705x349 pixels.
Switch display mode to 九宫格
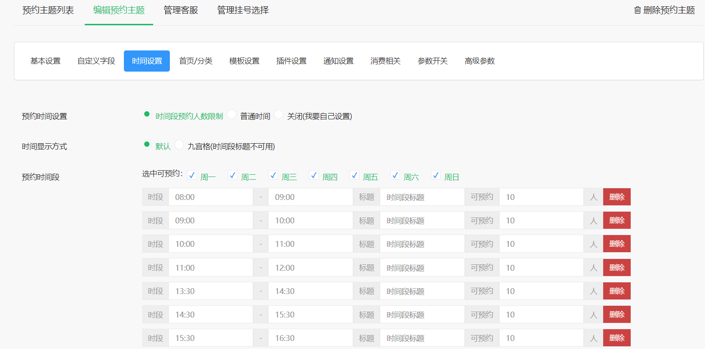point(179,145)
